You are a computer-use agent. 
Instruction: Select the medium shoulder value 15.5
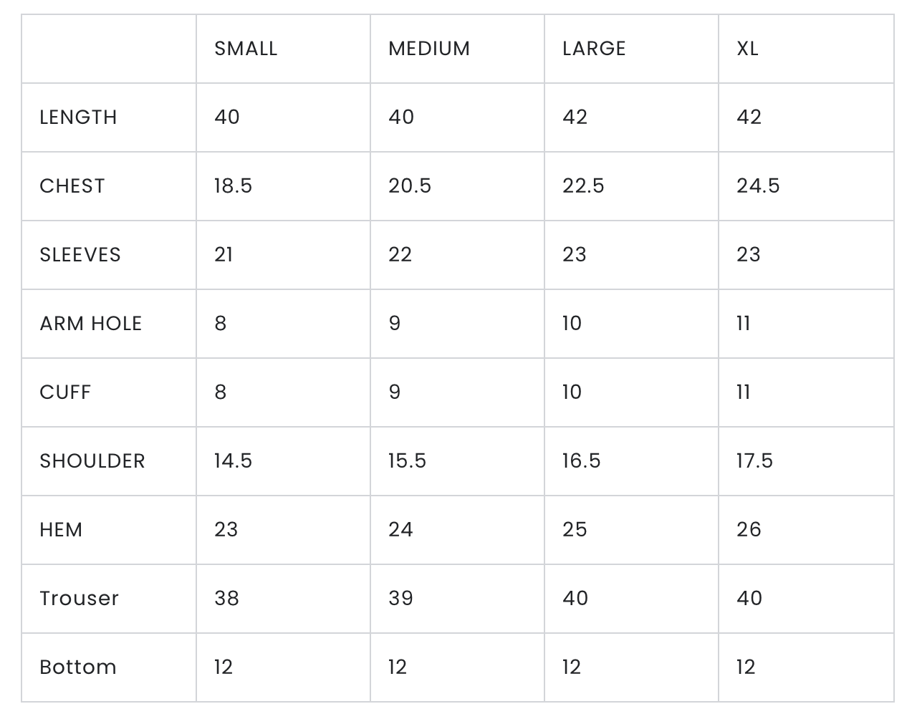click(407, 461)
